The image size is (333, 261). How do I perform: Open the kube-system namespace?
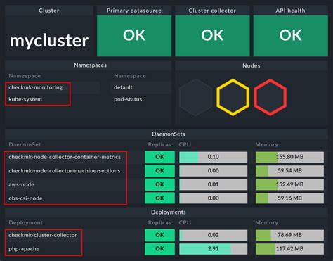[x=25, y=99]
